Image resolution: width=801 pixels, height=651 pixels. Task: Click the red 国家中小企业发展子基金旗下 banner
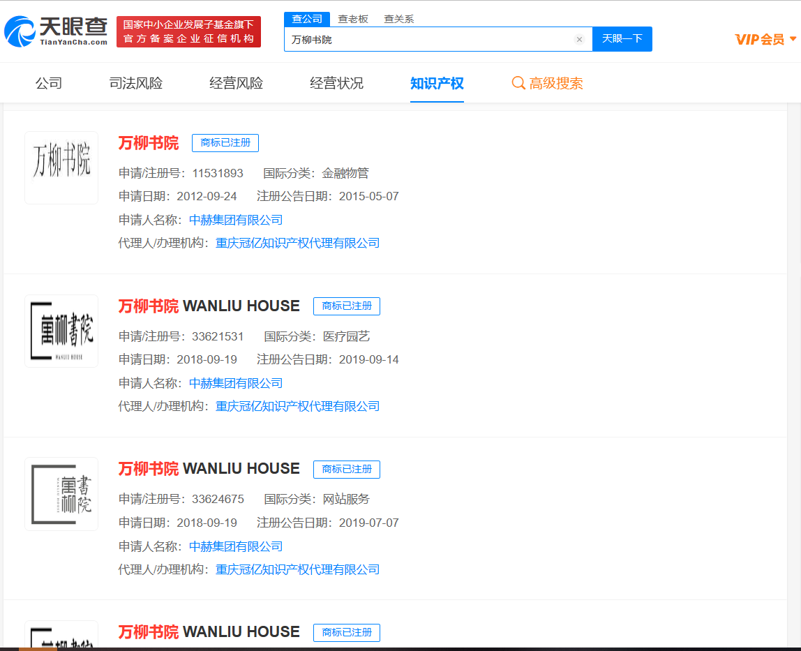tap(188, 31)
